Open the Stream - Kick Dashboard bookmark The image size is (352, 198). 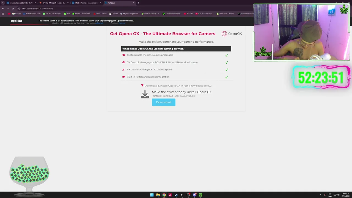82,14
